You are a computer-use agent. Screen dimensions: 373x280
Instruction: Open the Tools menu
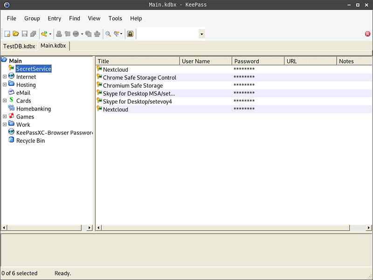click(115, 18)
